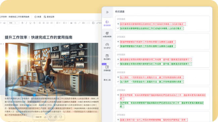The height and width of the screenshot is (122, 218).
Task: Download the article using download icon
Action: click(45, 117)
